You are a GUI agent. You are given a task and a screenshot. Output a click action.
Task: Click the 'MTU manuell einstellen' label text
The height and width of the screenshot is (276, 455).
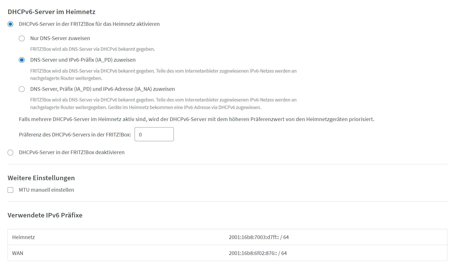point(47,190)
